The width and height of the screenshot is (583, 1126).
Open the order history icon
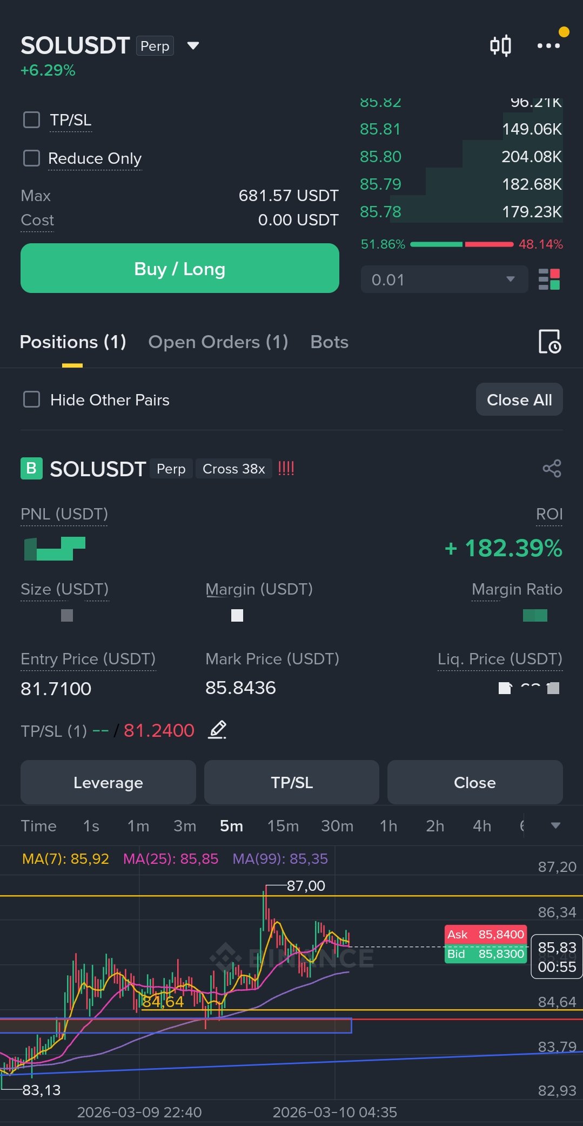point(550,342)
